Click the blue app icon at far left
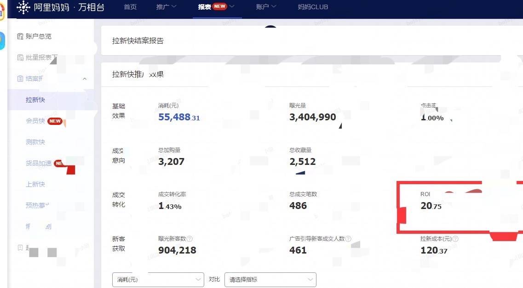 [x=2, y=41]
